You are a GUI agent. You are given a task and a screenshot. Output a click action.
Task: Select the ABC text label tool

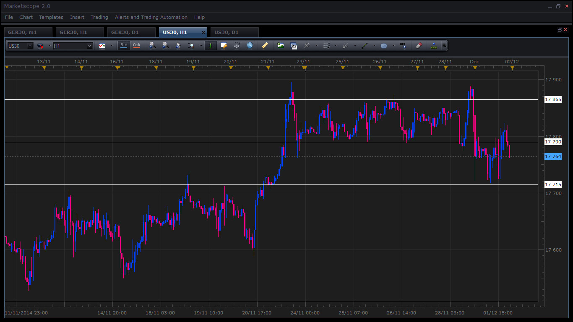tap(403, 46)
